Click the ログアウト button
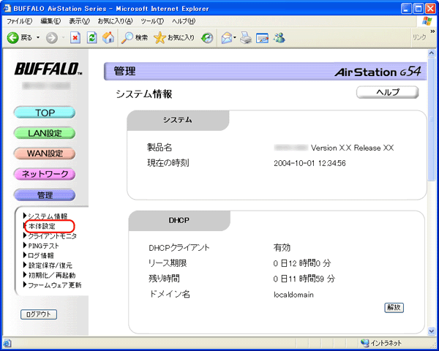The image size is (439, 351). (39, 314)
